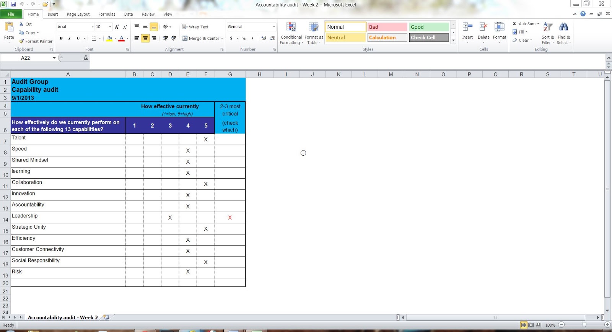Toggle Italic formatting
The height and width of the screenshot is (332, 612).
[69, 38]
